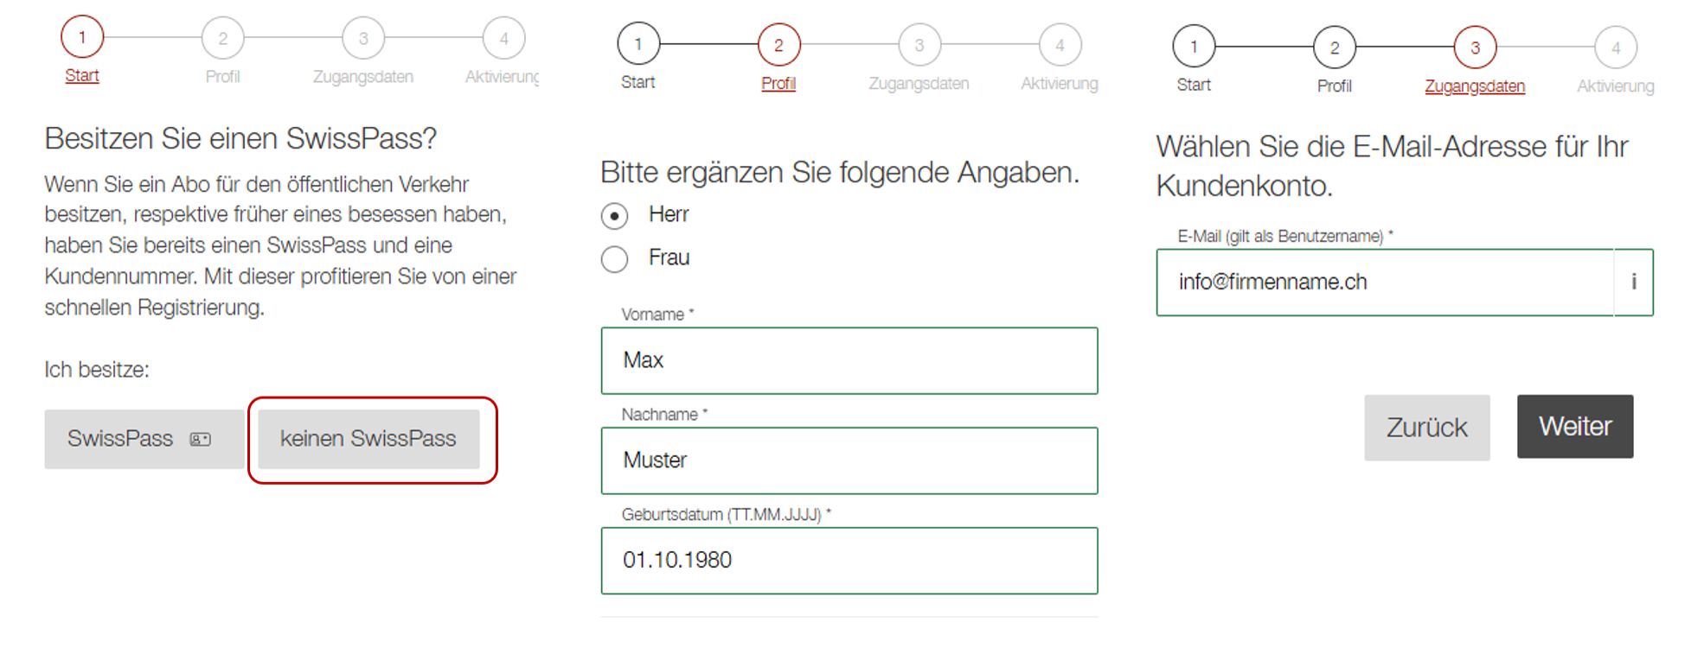1704x654 pixels.
Task: Click the Geburtsdatum field showing 01.10.1980
Action: [849, 561]
